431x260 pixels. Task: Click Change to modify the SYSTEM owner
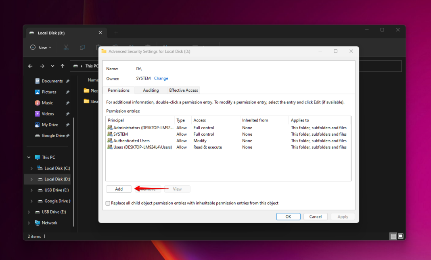pos(161,78)
